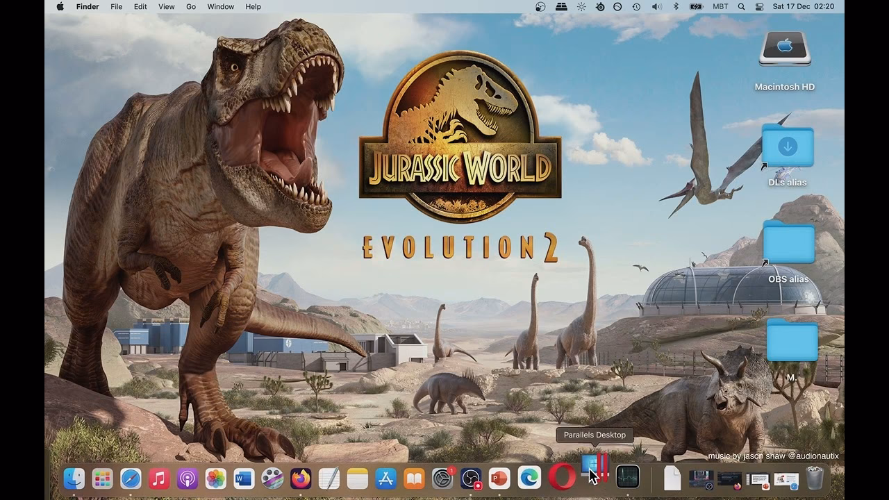Viewport: 889px width, 500px height.
Task: Open the Apple menu
Action: pos(60,6)
